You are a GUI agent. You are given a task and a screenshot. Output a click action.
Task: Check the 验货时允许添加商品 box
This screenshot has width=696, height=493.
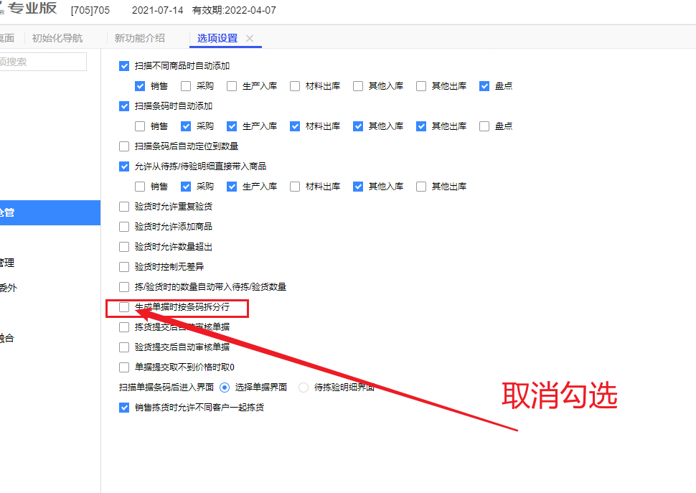124,227
